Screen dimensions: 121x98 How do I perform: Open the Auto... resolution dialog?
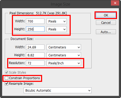click(106, 32)
